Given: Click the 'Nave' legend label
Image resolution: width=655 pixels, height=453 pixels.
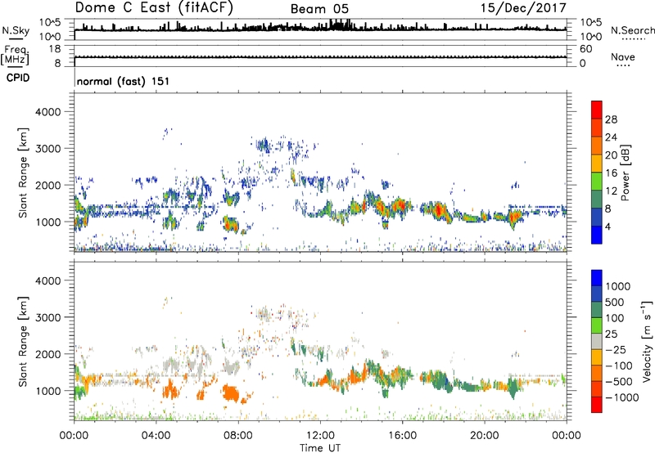Looking at the screenshot, I should pos(622,56).
